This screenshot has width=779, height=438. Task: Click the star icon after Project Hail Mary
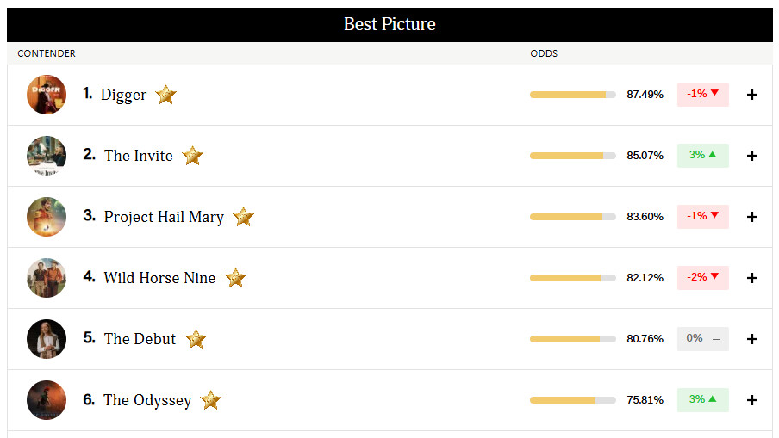243,217
